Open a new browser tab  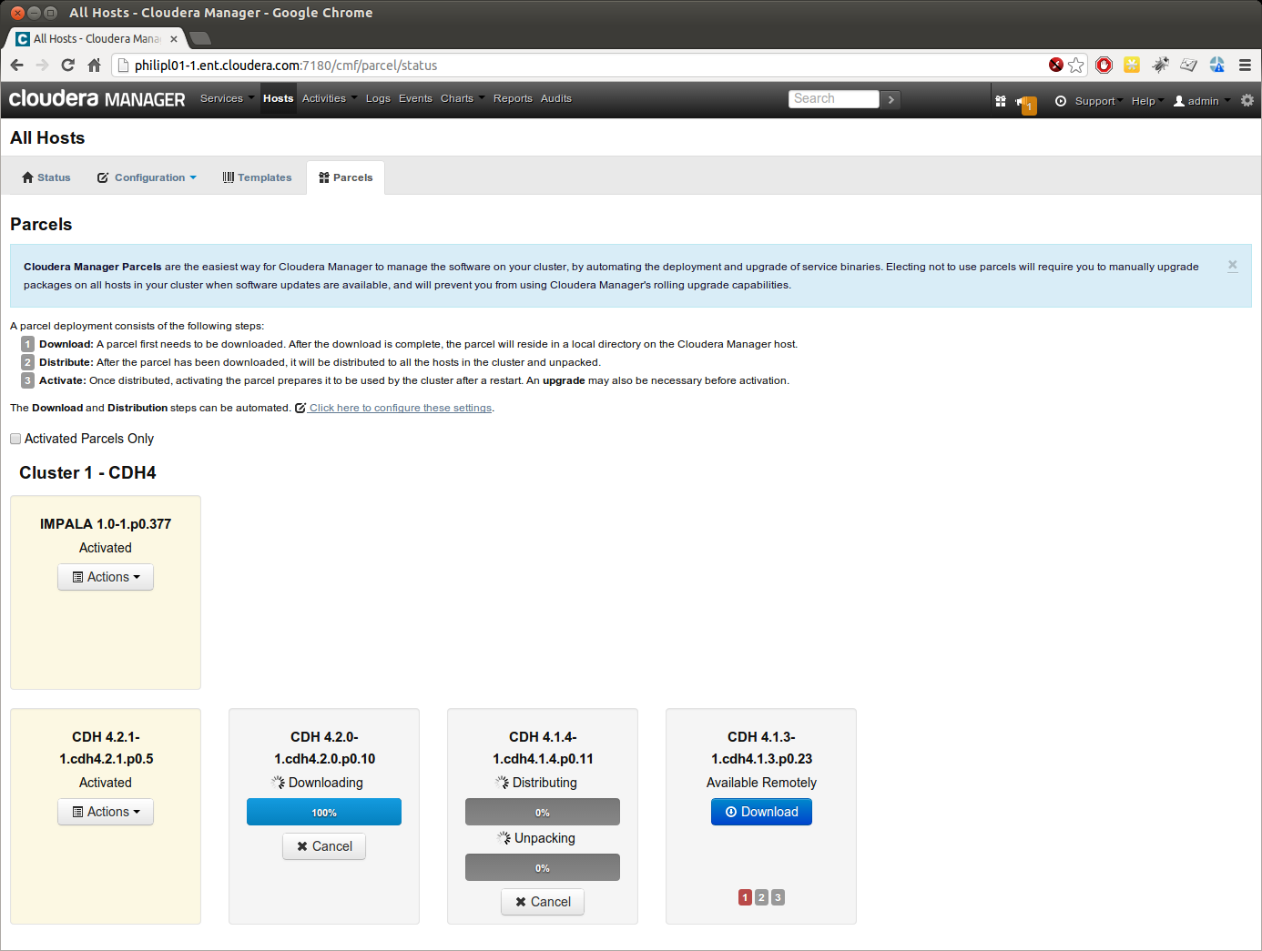(200, 38)
